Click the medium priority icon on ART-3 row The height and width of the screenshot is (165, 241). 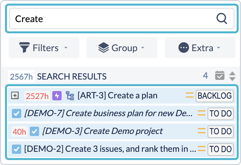(x=190, y=96)
